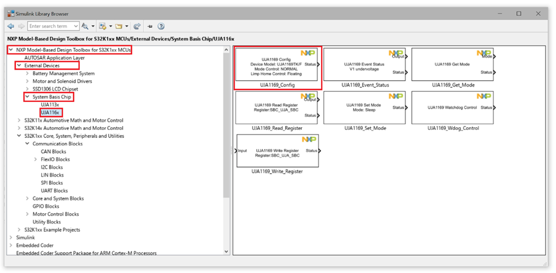Viewport: 556px width, 273px height.
Task: Select UJA116x library
Action: pyautogui.click(x=50, y=112)
